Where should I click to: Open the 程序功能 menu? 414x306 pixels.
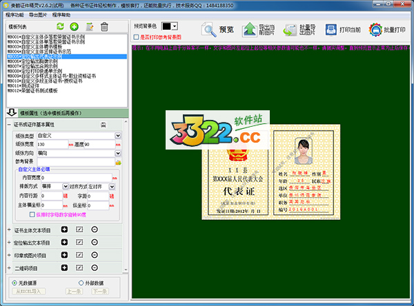[14, 14]
